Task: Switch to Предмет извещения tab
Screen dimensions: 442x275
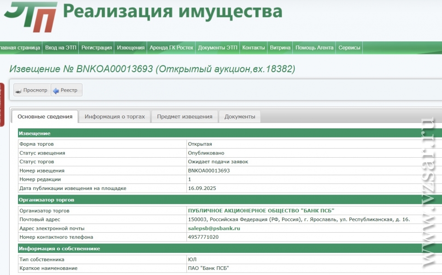Action: pyautogui.click(x=185, y=117)
